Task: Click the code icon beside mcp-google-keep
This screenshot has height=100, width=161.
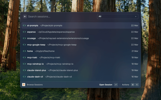Action: tap(24, 45)
